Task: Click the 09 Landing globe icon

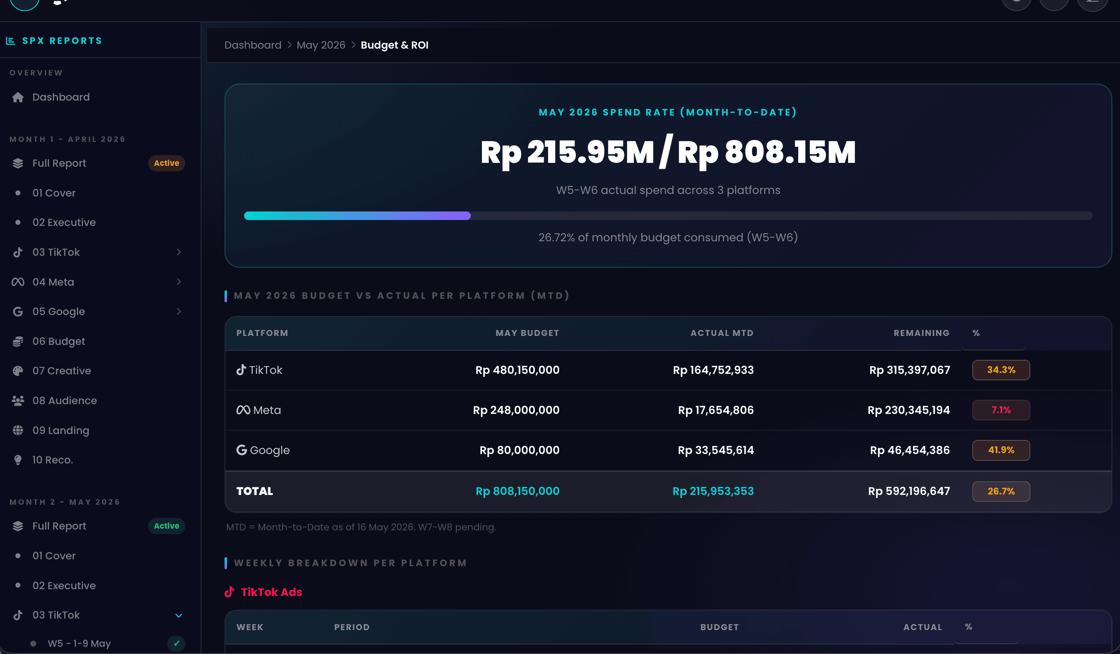Action: tap(18, 430)
